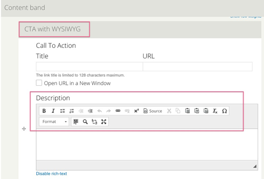Cut selected text with scissors icon
Viewport: 264px width, 179px height.
coord(169,111)
